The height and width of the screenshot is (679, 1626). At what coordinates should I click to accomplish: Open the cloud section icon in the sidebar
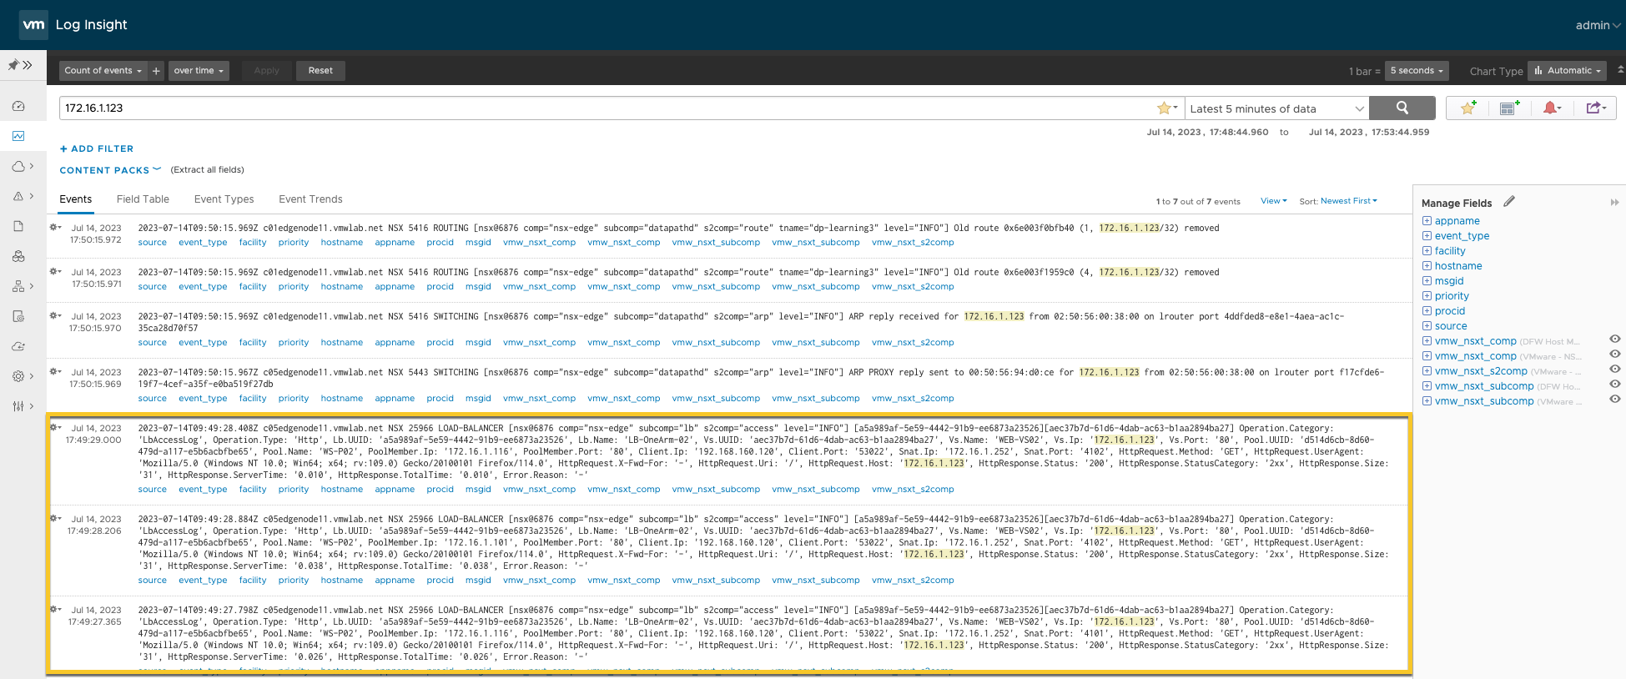[18, 166]
